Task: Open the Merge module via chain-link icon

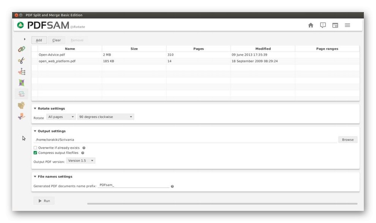Action: click(x=22, y=49)
